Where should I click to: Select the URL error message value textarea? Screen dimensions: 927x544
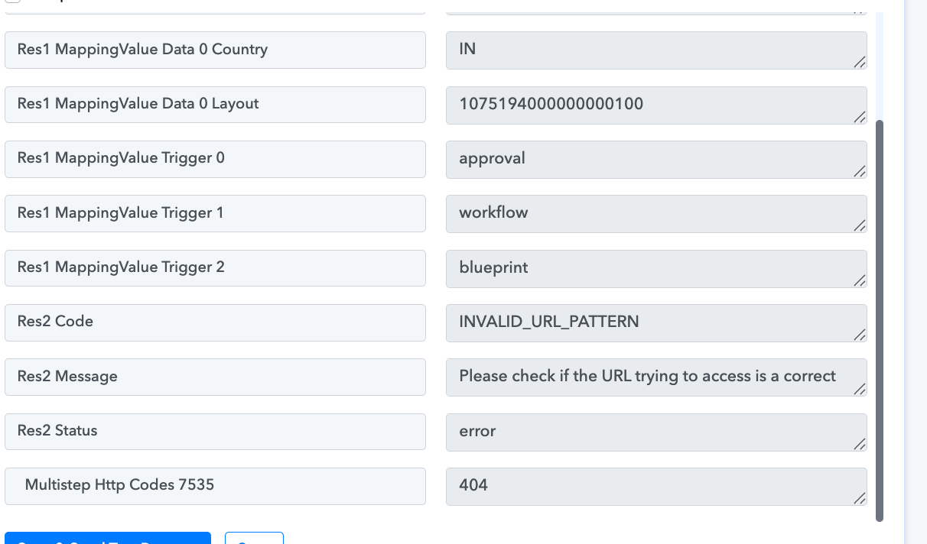point(655,377)
